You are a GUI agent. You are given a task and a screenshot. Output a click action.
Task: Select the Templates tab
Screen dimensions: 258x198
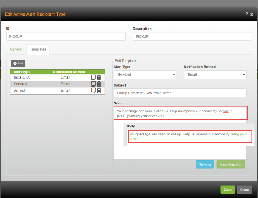pos(38,49)
